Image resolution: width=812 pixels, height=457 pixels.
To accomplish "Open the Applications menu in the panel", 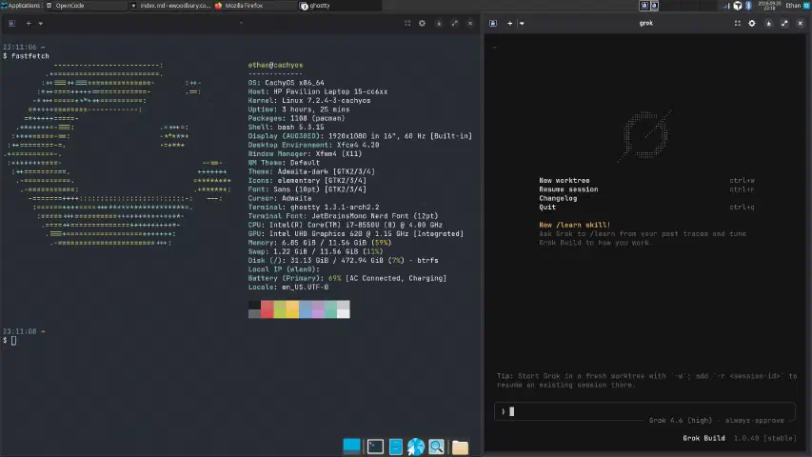I will pos(21,5).
